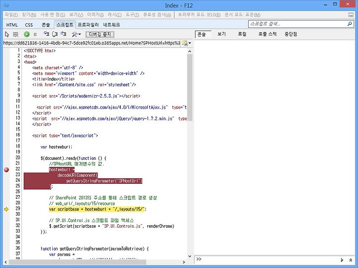Screen dimensions: 358x268
Task: Open the 유효성 검사(A) menu
Action: [157, 15]
